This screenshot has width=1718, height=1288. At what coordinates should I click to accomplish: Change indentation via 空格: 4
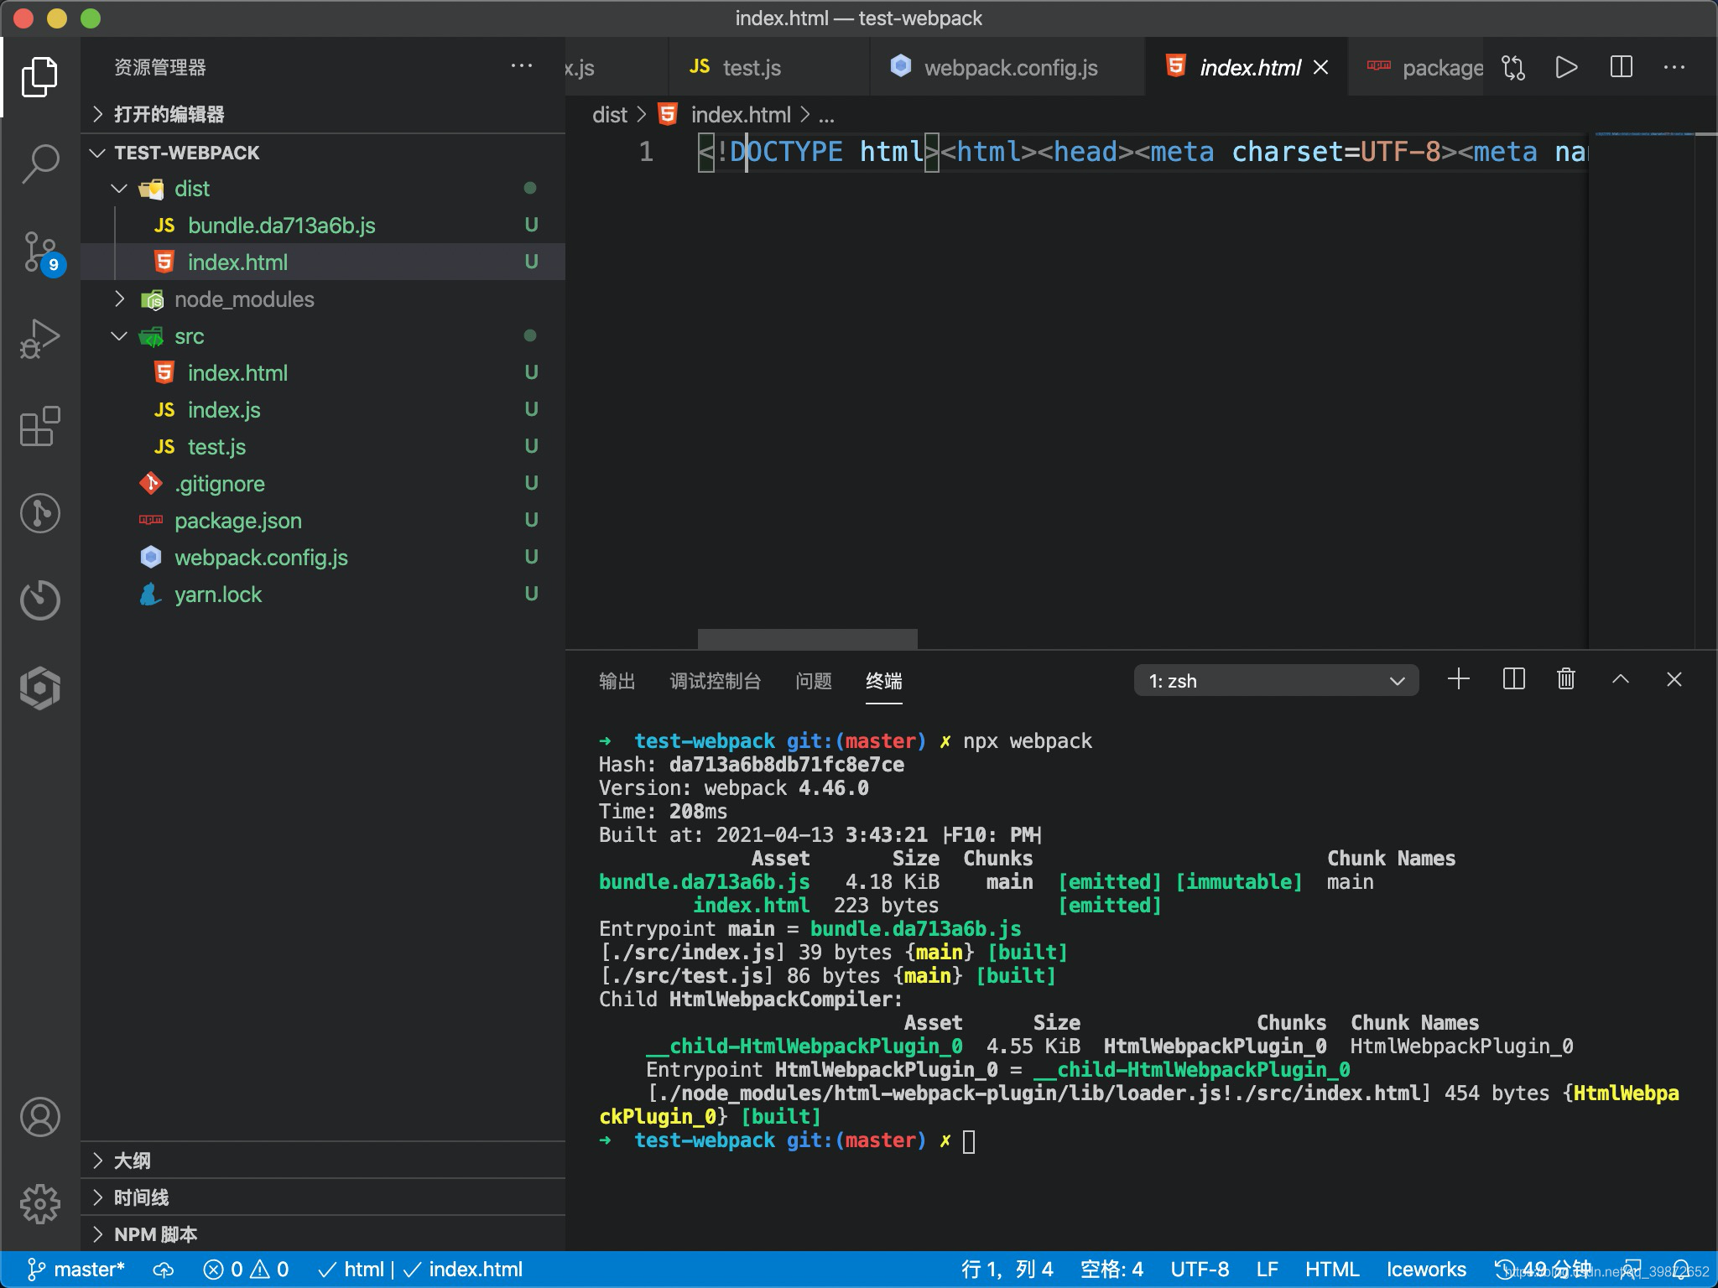tap(1111, 1270)
